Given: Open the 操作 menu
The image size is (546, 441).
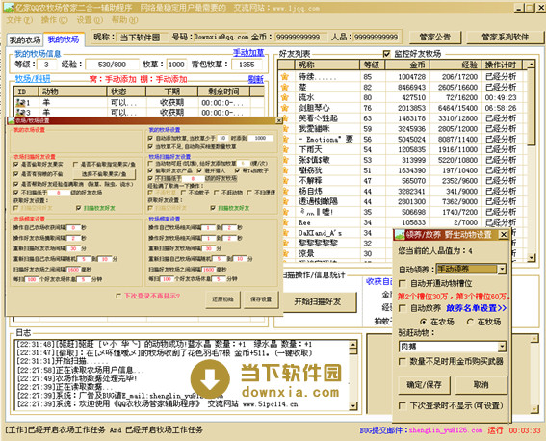Looking at the screenshot, I should tap(54, 20).
